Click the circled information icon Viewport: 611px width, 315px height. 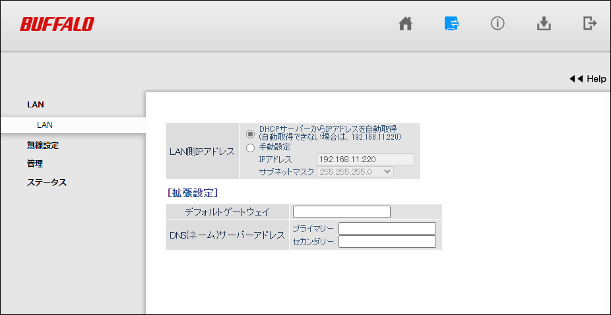coord(498,24)
